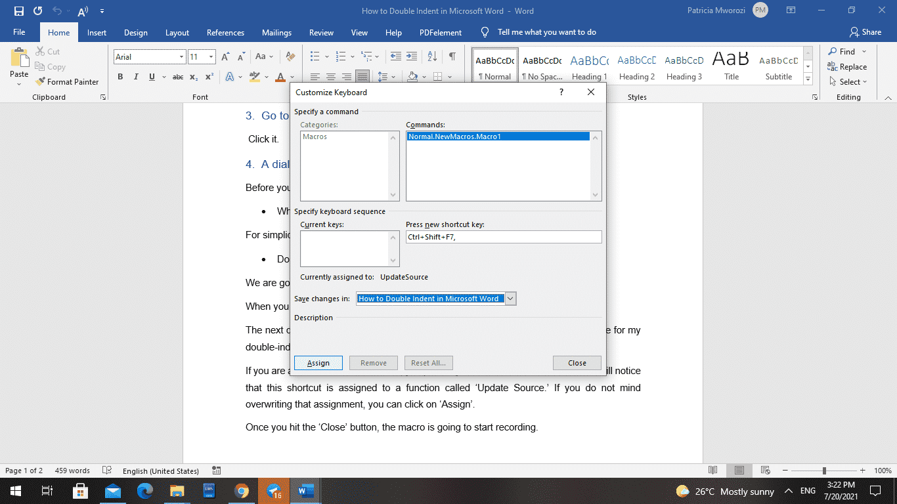Open the Clipboard pane launcher

tap(103, 97)
